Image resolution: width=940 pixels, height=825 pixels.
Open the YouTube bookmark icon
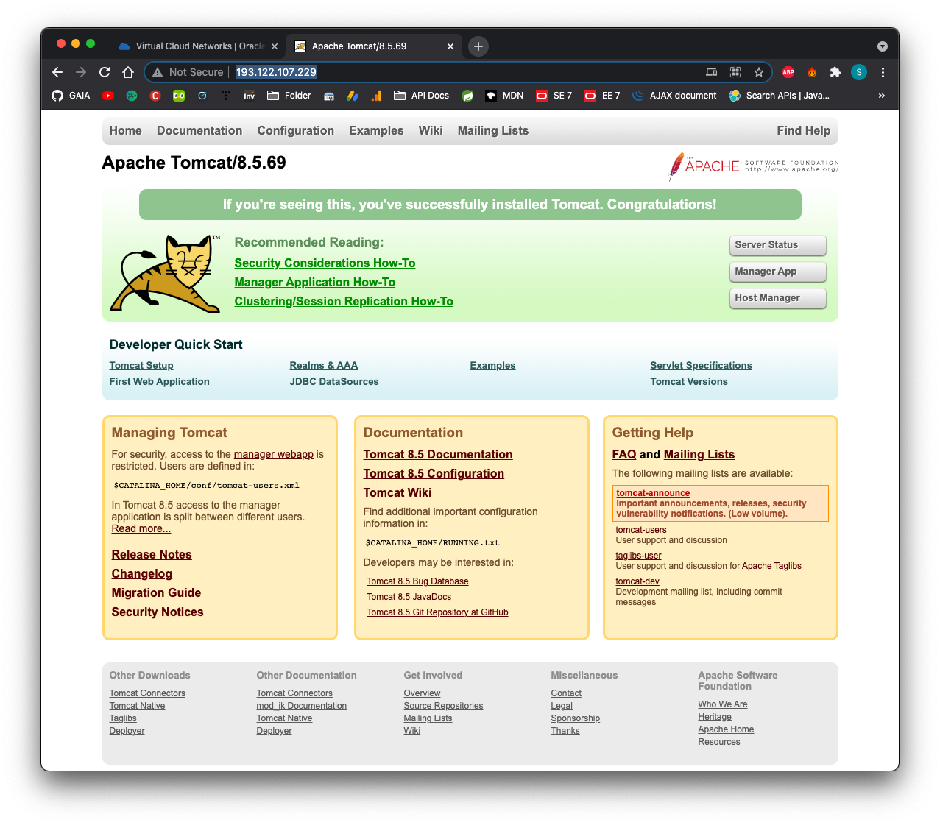(108, 96)
